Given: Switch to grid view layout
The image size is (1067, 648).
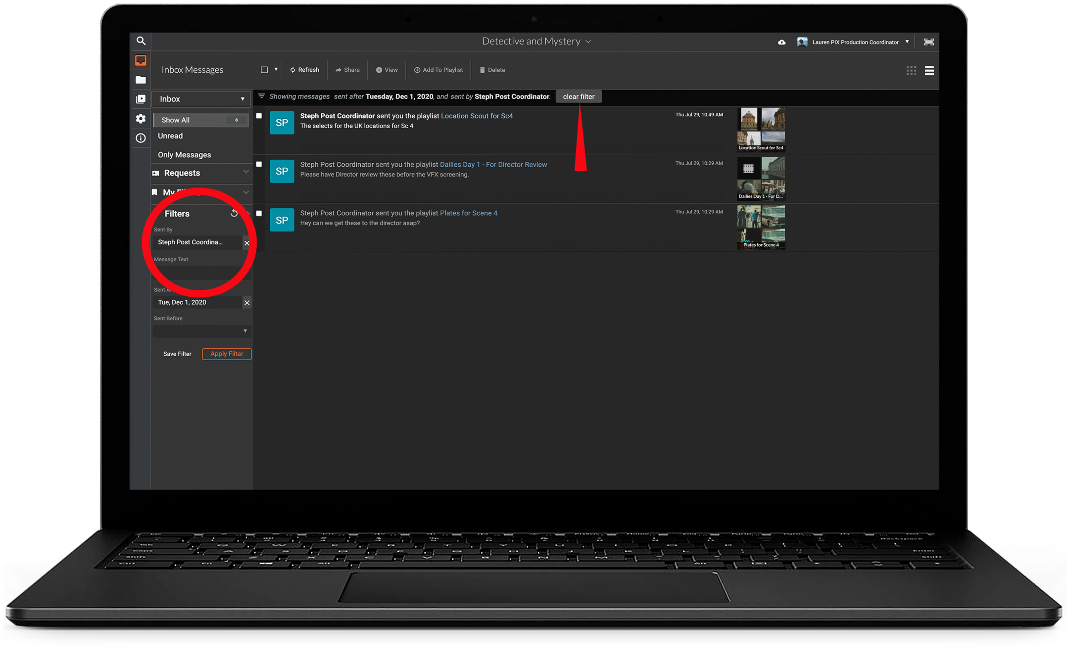Looking at the screenshot, I should [911, 70].
